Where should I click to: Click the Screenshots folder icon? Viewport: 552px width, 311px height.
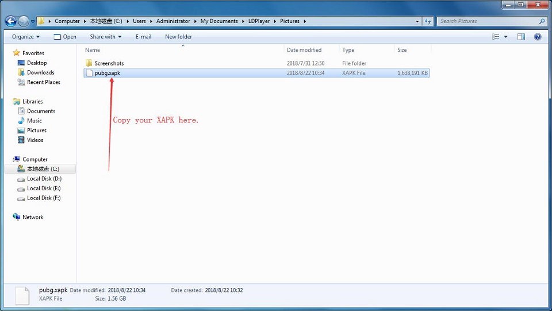(x=89, y=63)
